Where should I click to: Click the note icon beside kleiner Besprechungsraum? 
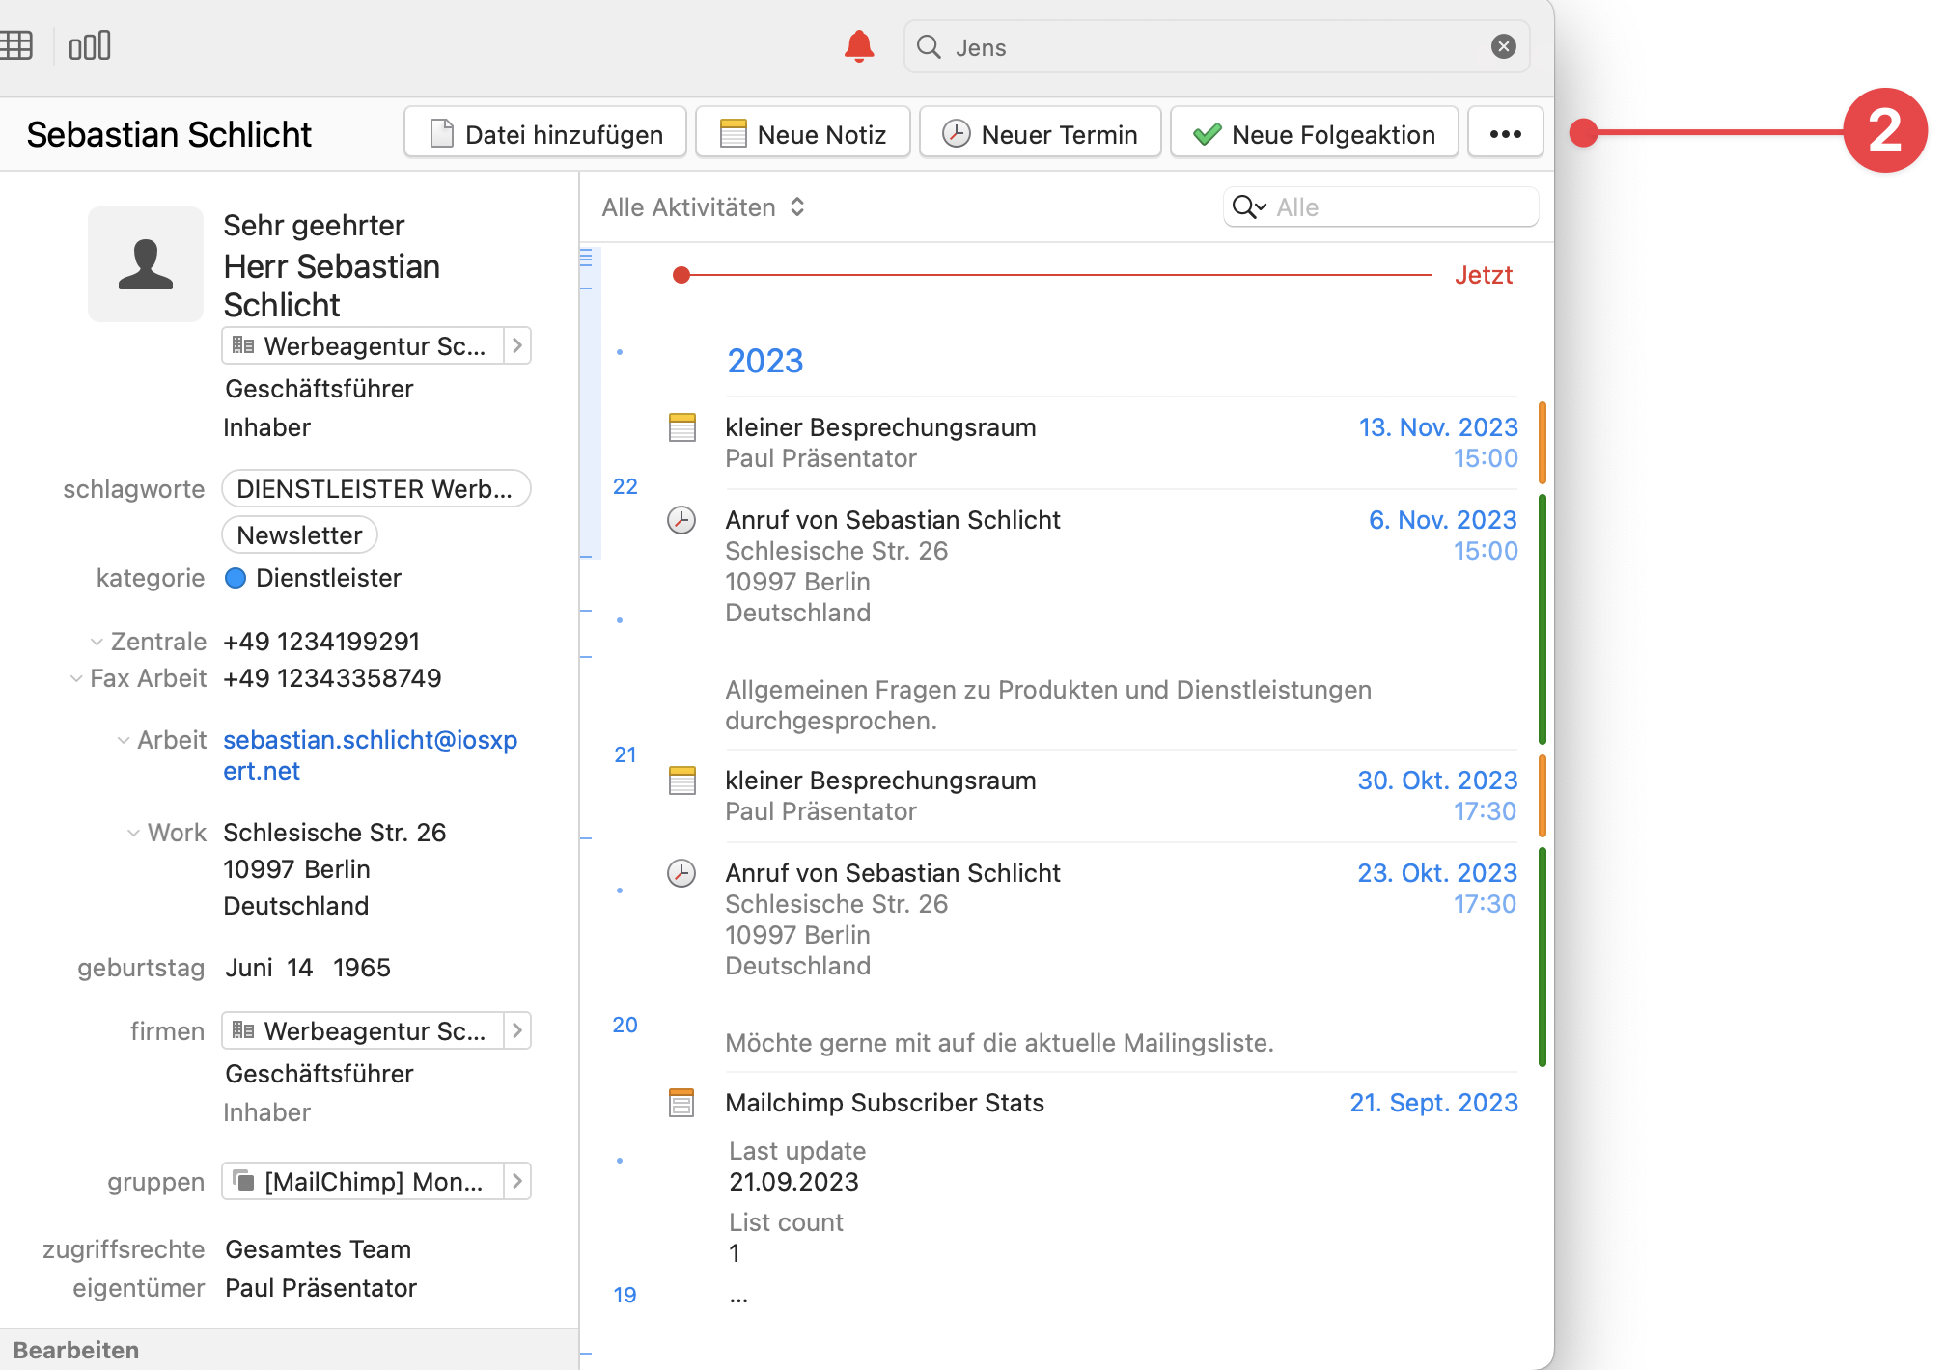(x=682, y=427)
